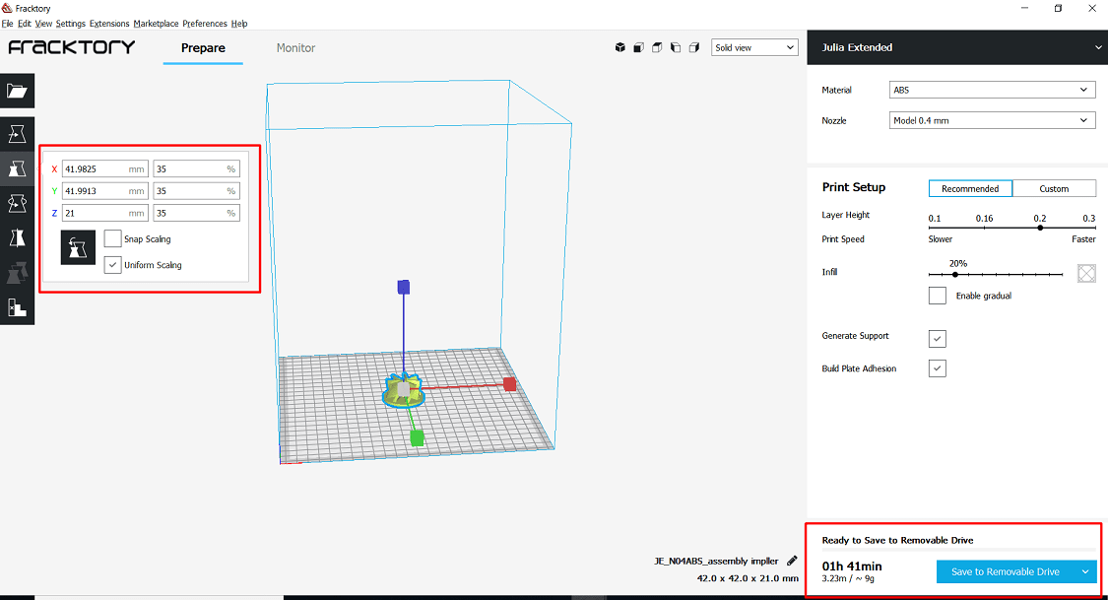
Task: Click the X scale percent field
Action: (x=196, y=168)
